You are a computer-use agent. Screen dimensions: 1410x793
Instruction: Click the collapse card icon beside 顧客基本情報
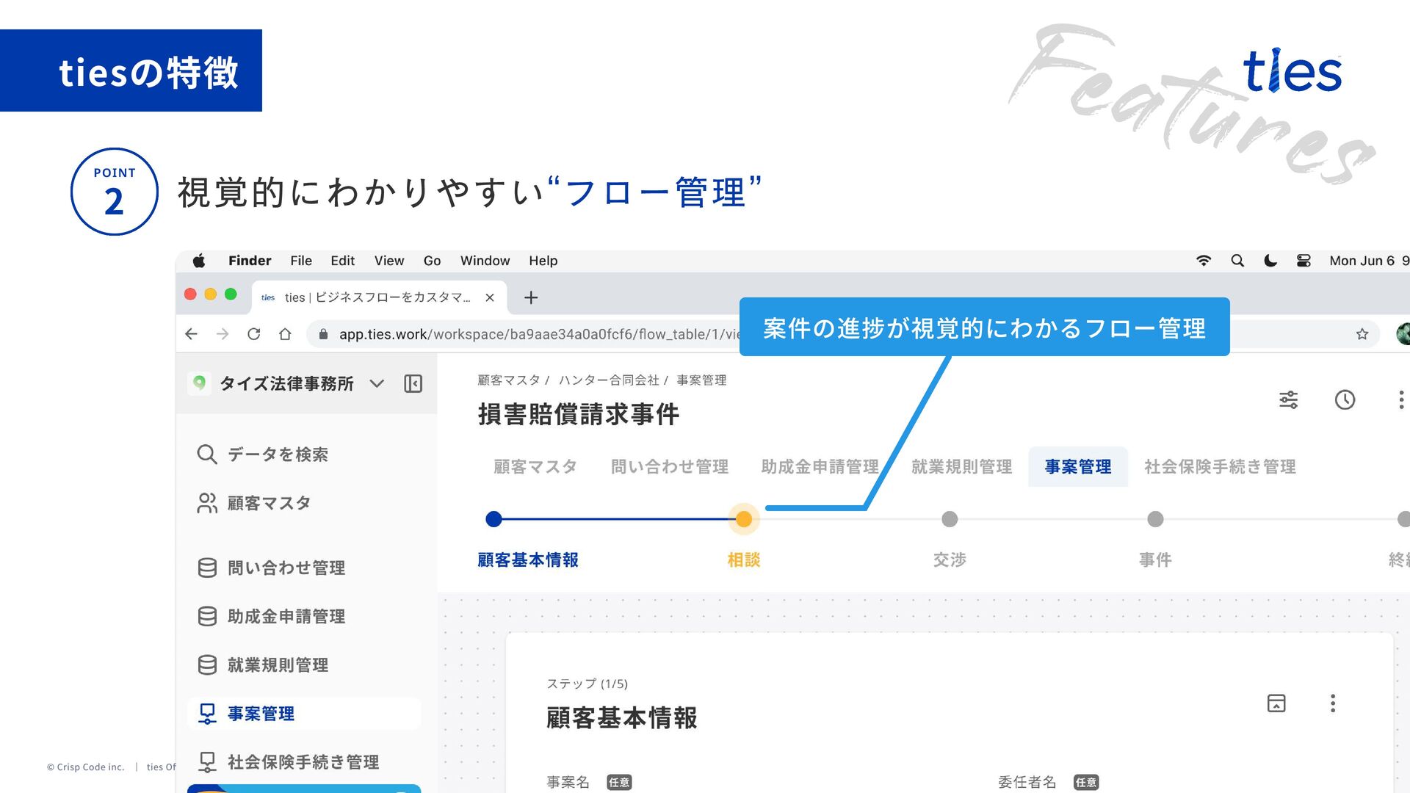pyautogui.click(x=1276, y=703)
